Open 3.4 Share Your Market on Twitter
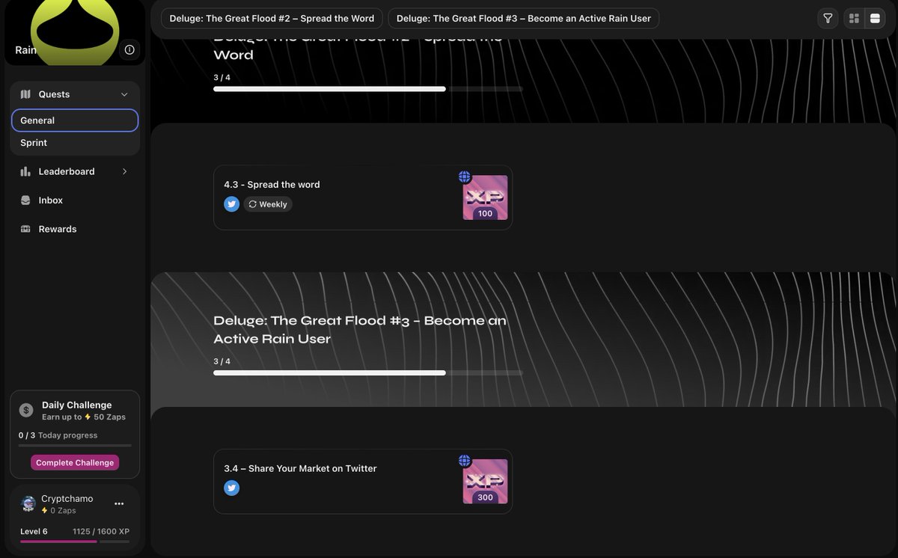 click(x=363, y=482)
